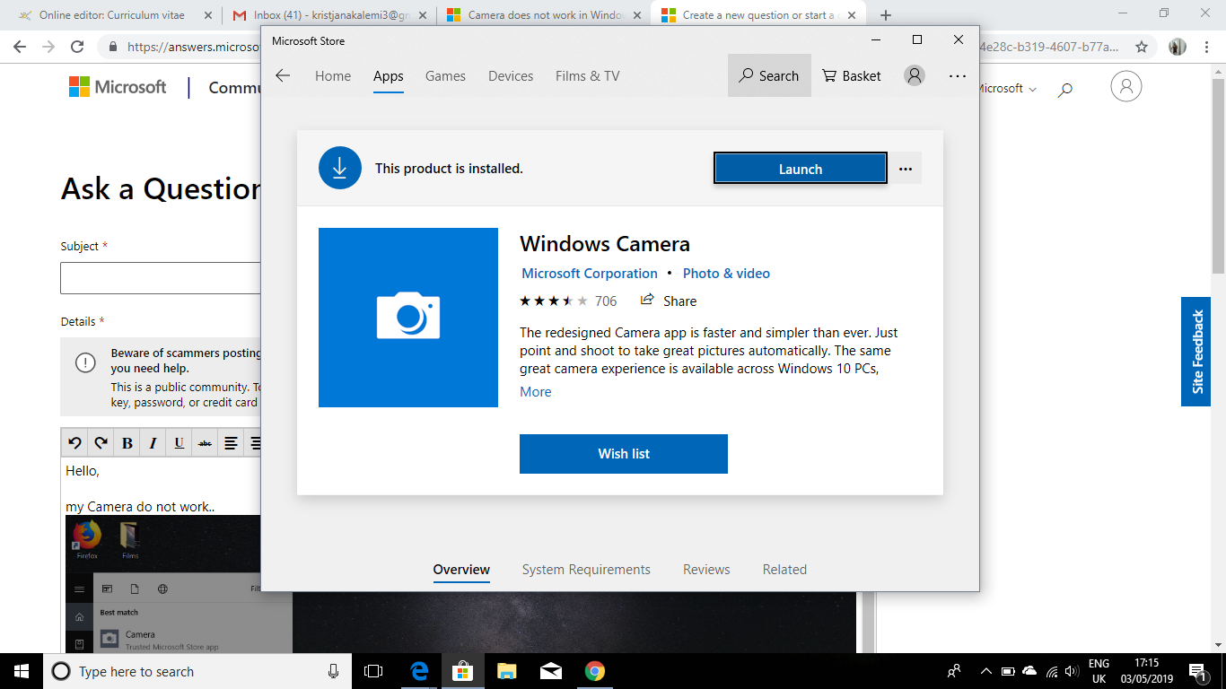Viewport: 1226px width, 689px height.
Task: Launch the Windows Camera app
Action: [x=801, y=169]
